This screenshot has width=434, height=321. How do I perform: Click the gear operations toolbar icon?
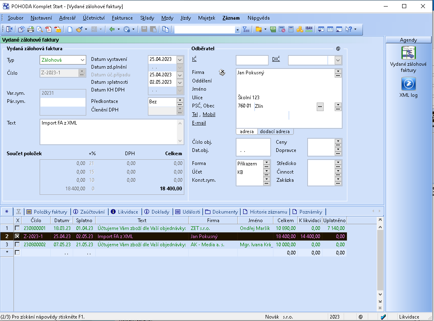click(127, 29)
